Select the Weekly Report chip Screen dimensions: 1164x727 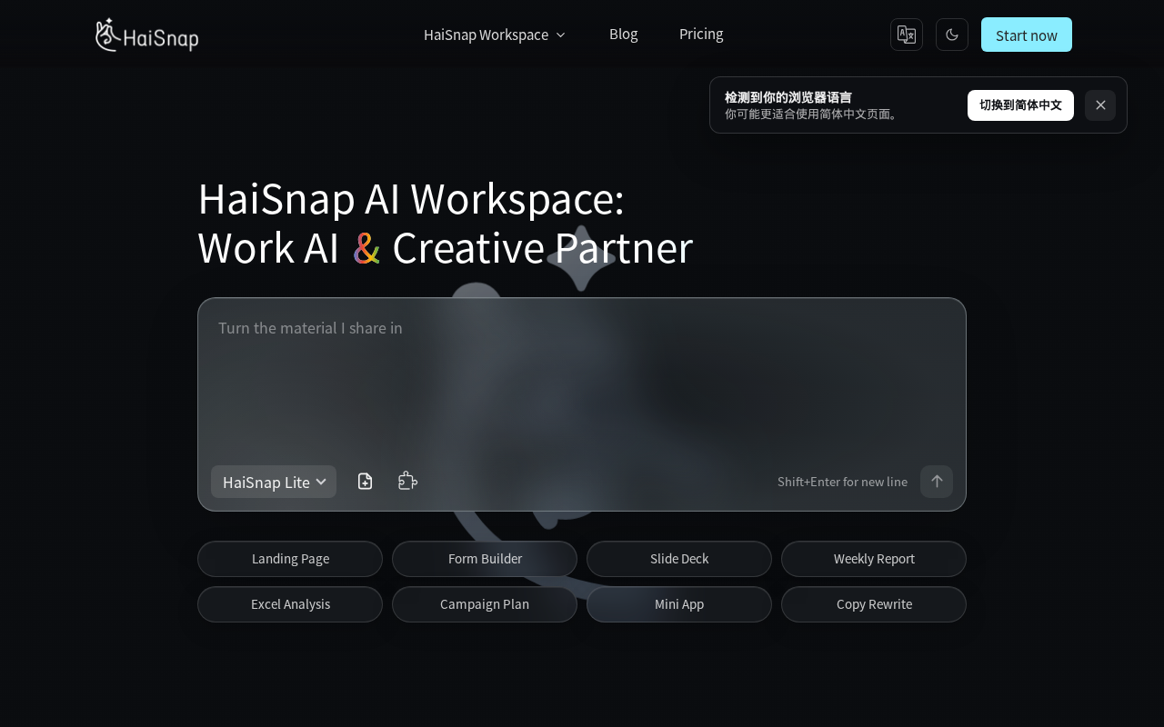874,559
